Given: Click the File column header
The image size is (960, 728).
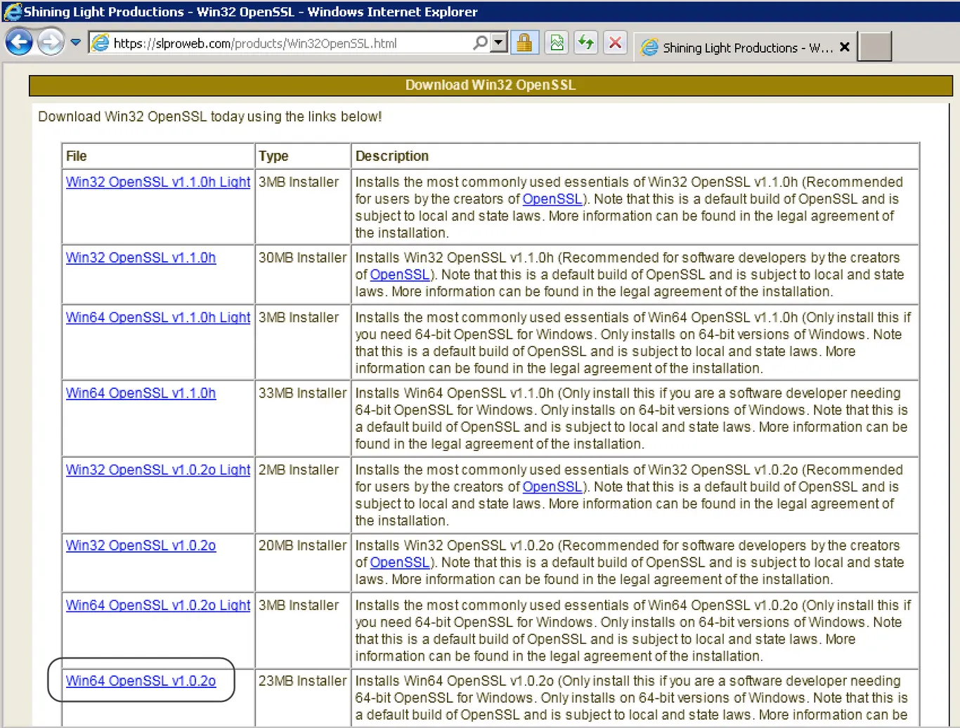Looking at the screenshot, I should (158, 156).
